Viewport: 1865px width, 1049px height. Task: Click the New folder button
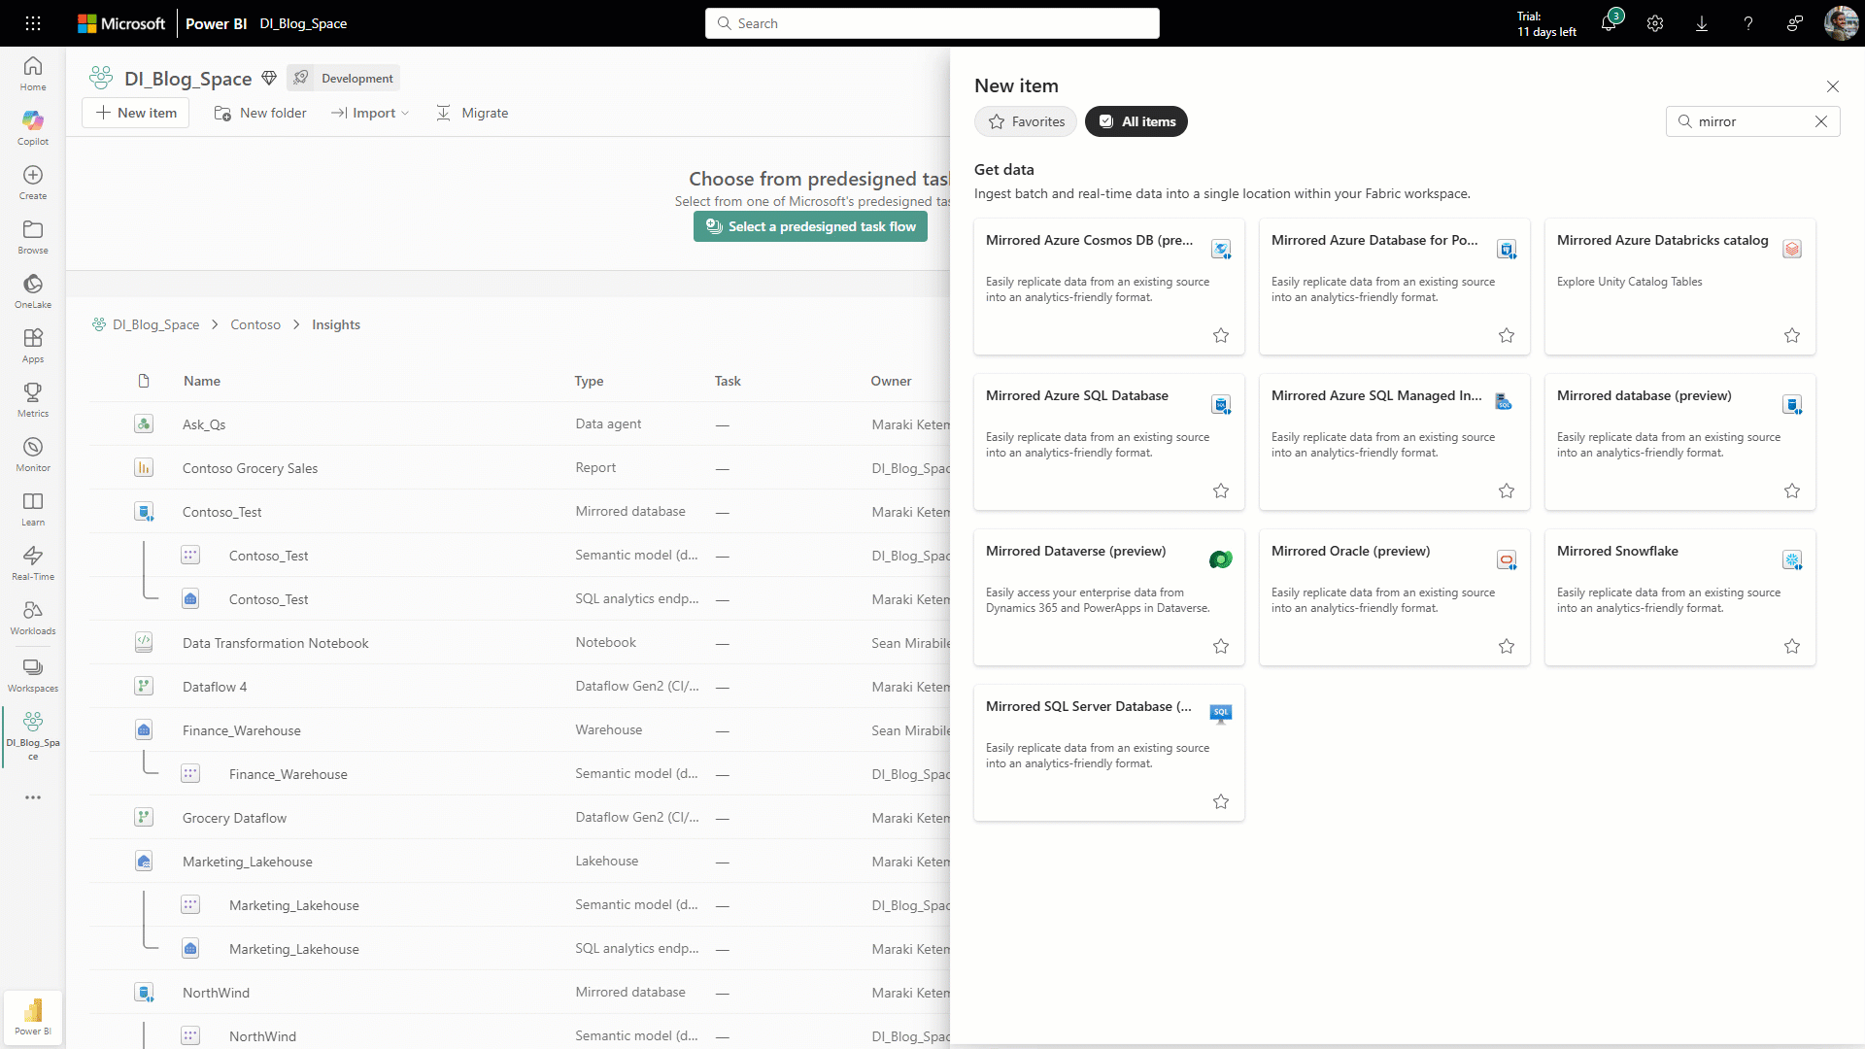coord(260,113)
